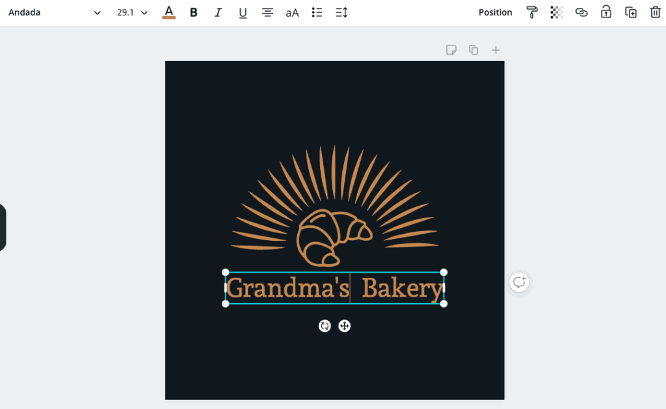This screenshot has width=666, height=409.
Task: Select the croissant graphic on the canvas
Action: (x=334, y=238)
